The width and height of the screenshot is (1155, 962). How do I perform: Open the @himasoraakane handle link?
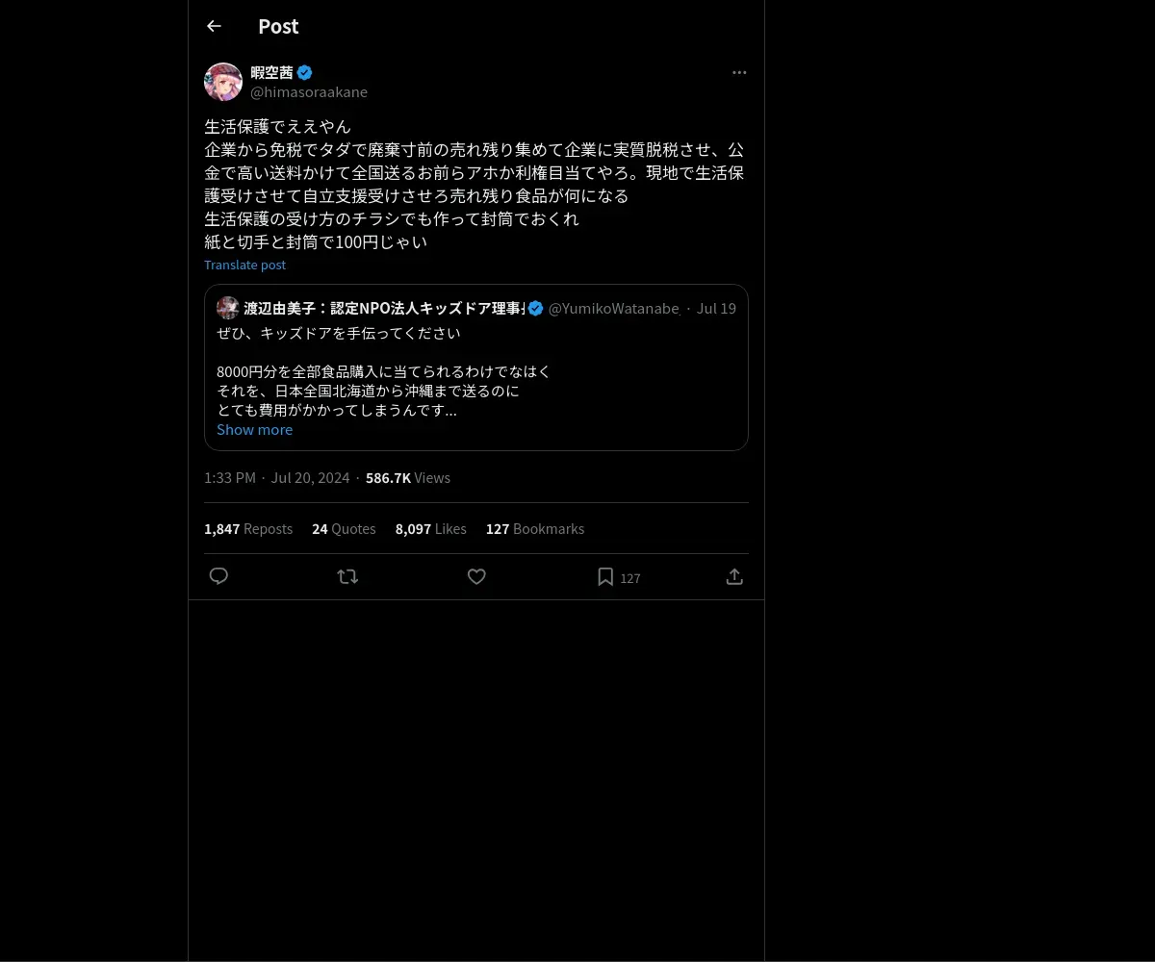(309, 91)
